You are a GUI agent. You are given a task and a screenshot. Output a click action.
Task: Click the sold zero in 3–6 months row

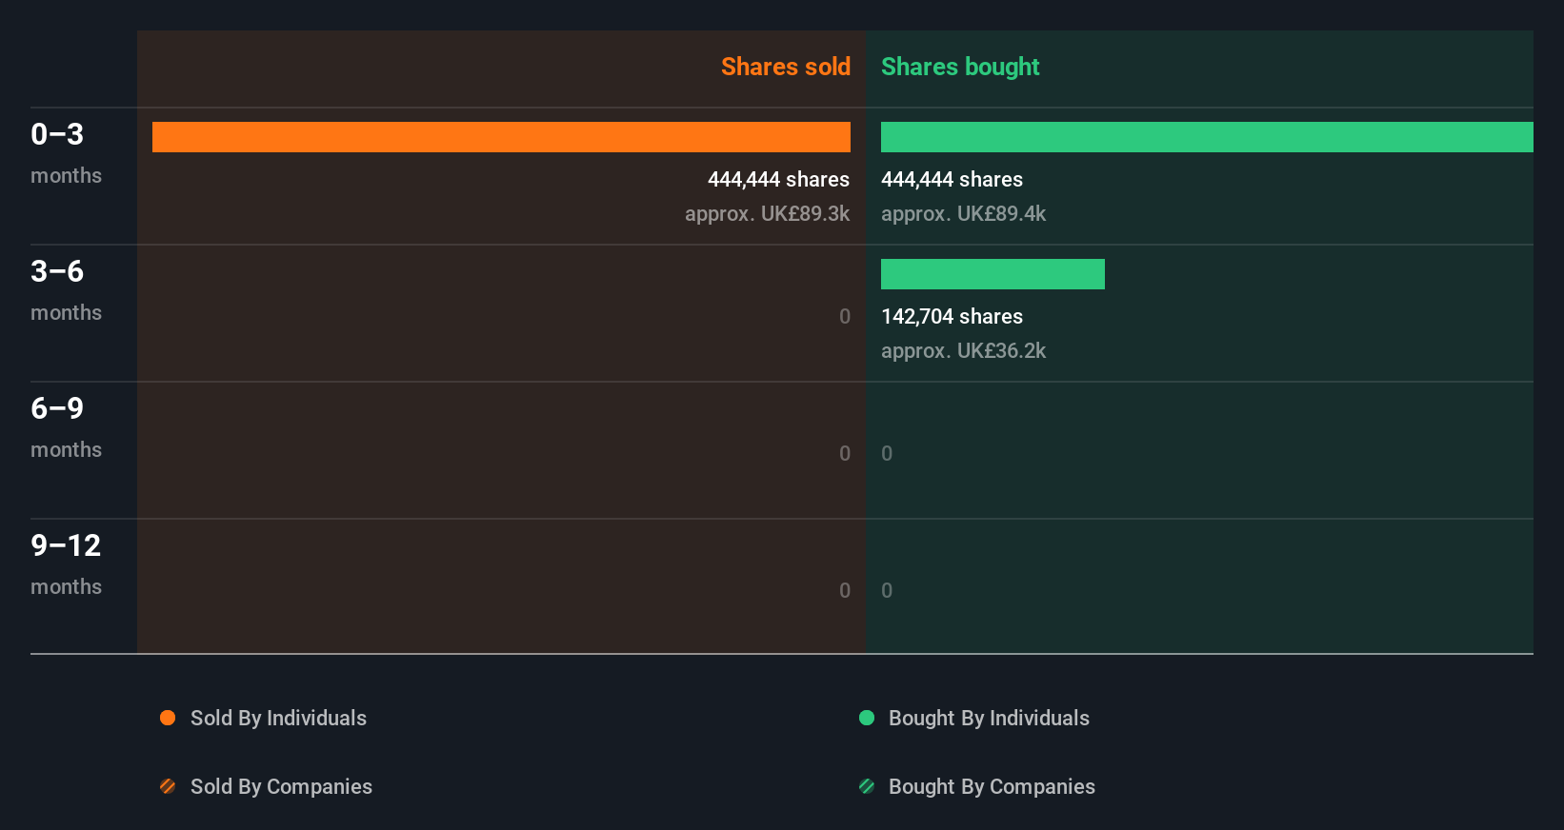(845, 316)
